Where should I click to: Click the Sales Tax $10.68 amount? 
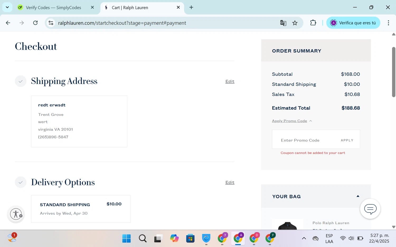[x=352, y=94]
